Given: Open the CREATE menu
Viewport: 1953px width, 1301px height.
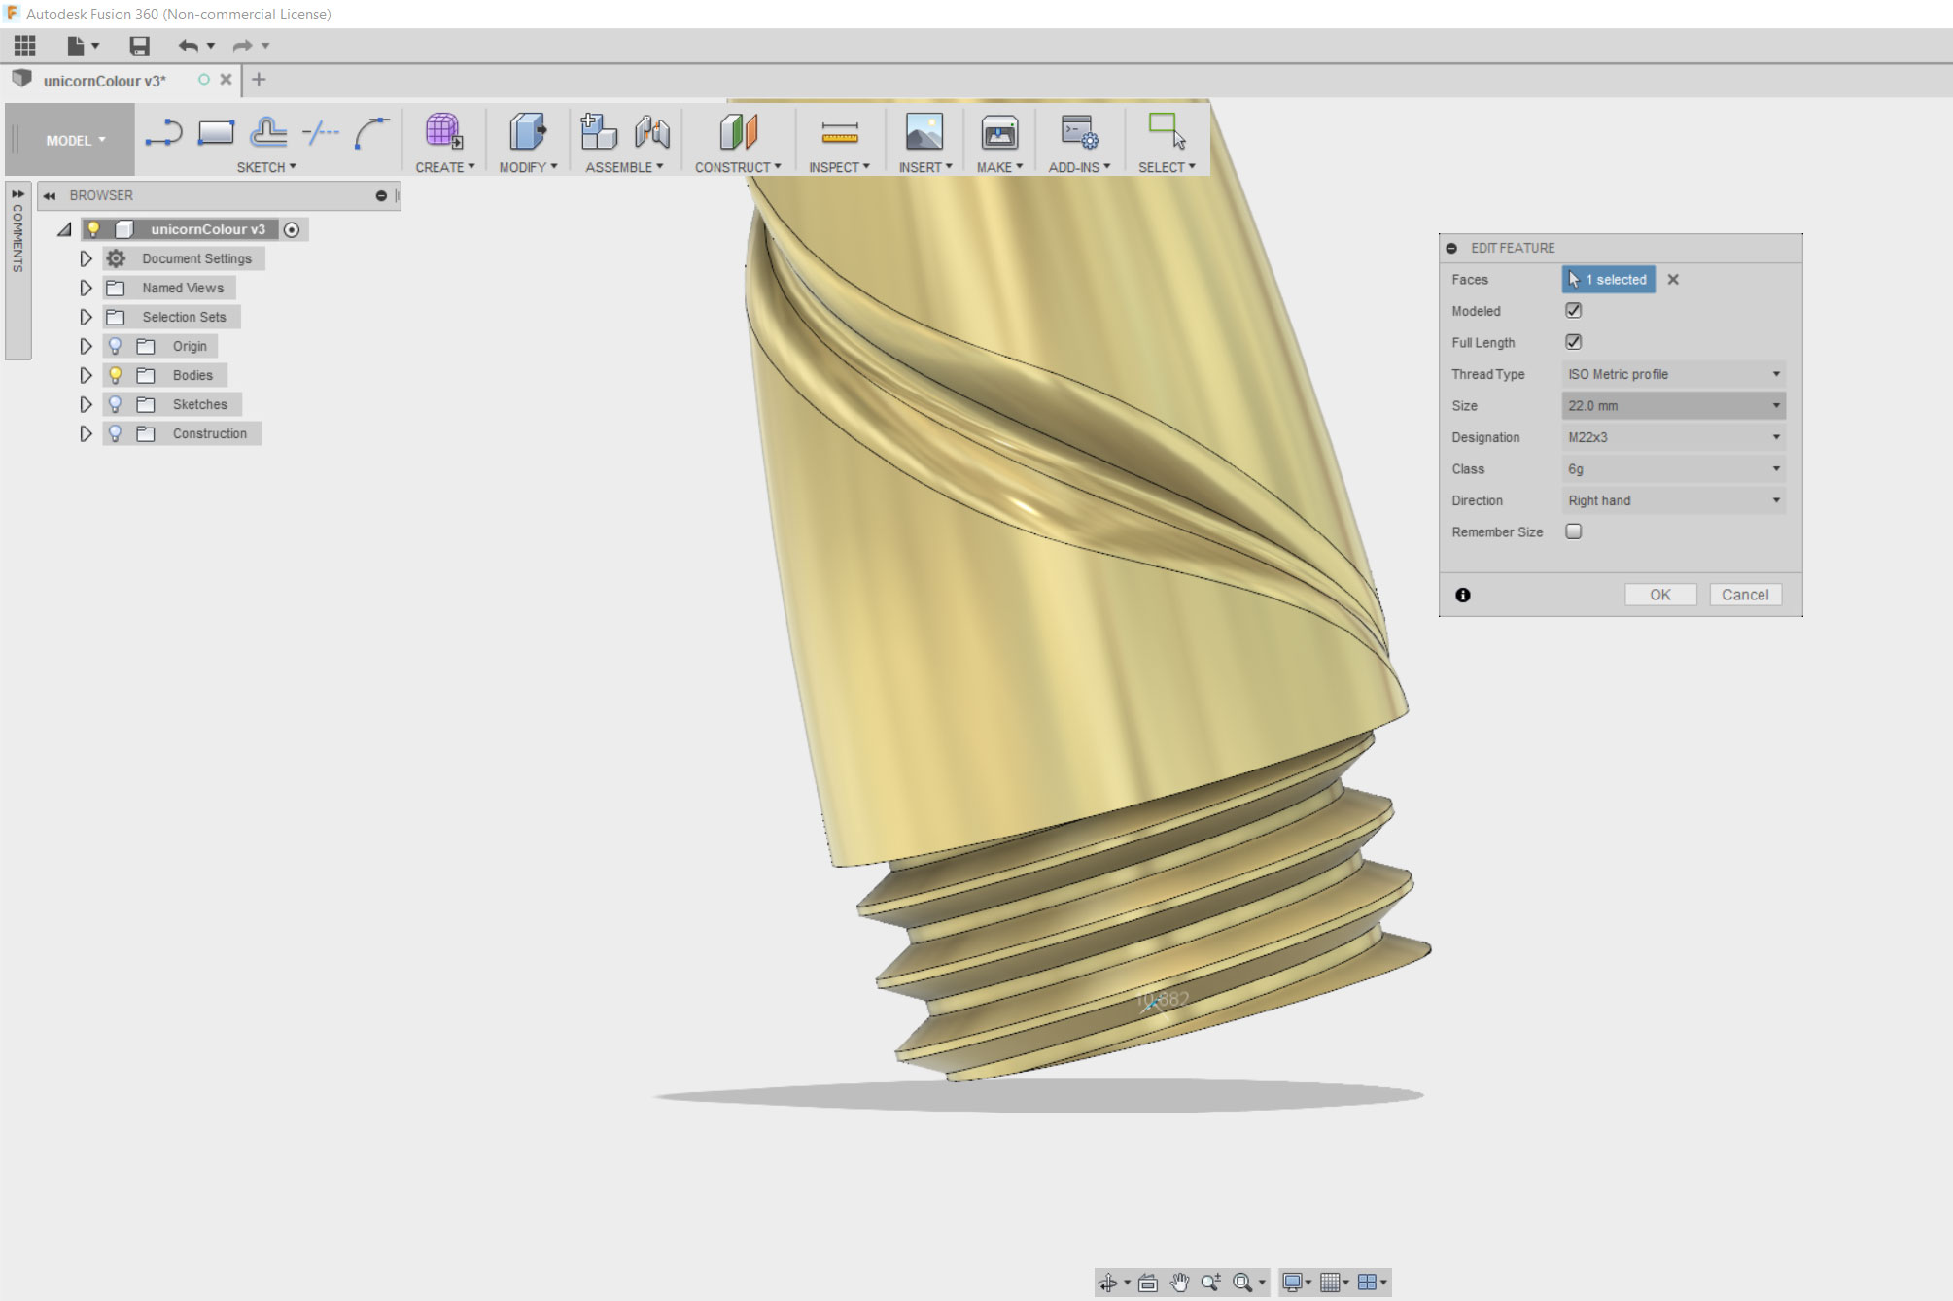Looking at the screenshot, I should 445,167.
